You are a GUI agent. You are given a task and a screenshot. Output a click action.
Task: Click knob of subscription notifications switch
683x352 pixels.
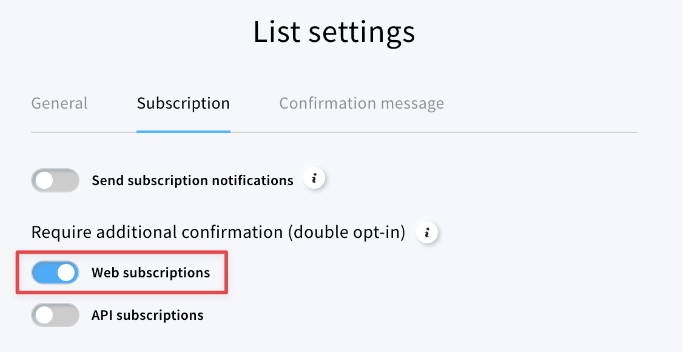tap(44, 180)
